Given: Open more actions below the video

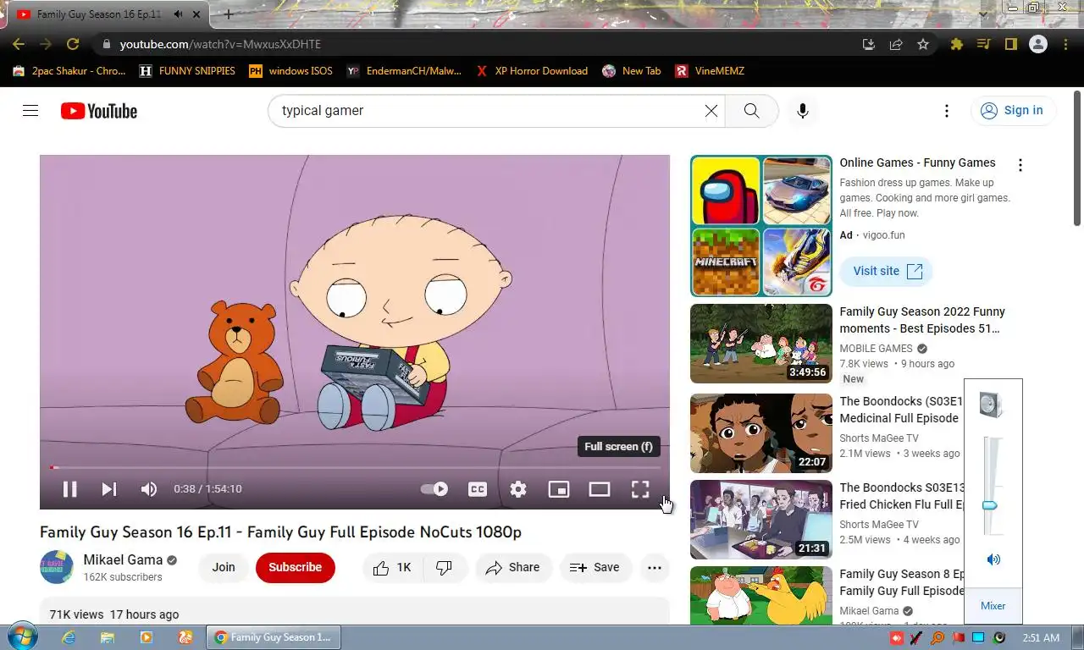Looking at the screenshot, I should tap(655, 568).
